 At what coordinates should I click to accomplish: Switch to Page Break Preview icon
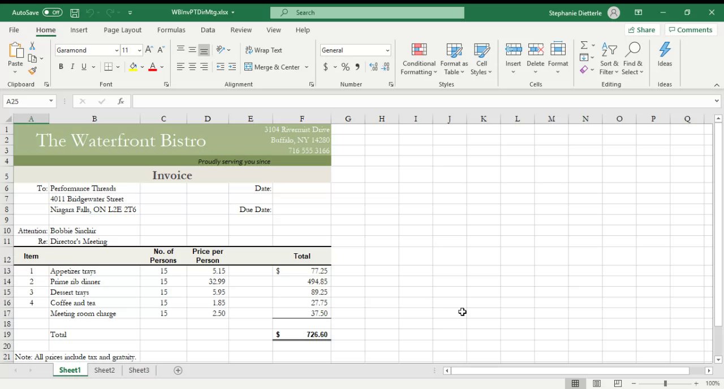point(618,383)
